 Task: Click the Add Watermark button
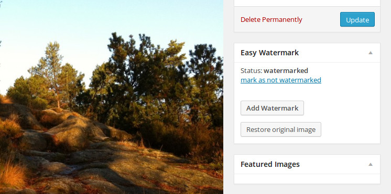(273, 108)
